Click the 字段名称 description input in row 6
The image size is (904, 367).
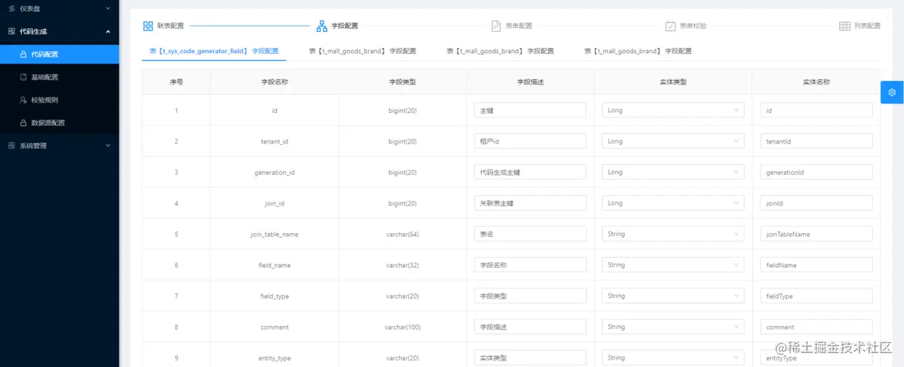tap(530, 265)
